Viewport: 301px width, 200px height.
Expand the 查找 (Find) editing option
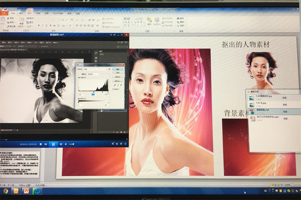pos(181,18)
